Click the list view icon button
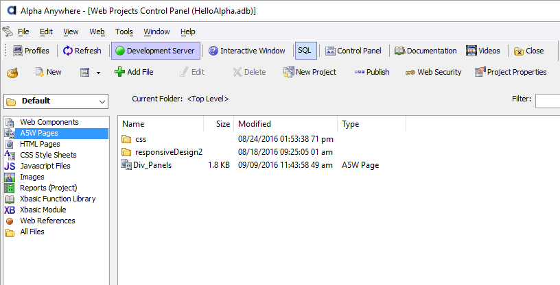The width and height of the screenshot is (560, 285). tap(84, 73)
